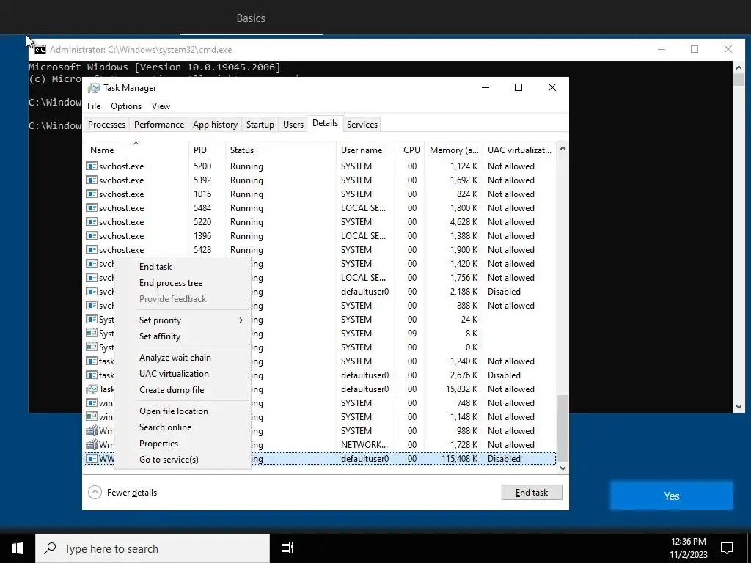Screen dimensions: 751x563
Task: Click the icon of svchost.exe PID 5428
Action: coord(92,249)
